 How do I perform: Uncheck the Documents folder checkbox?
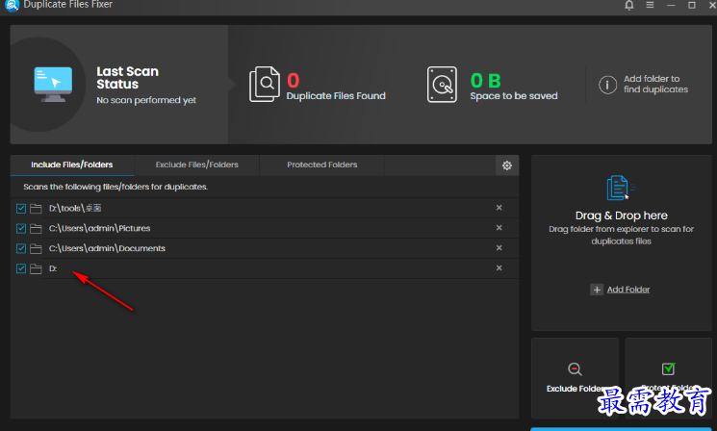point(21,248)
